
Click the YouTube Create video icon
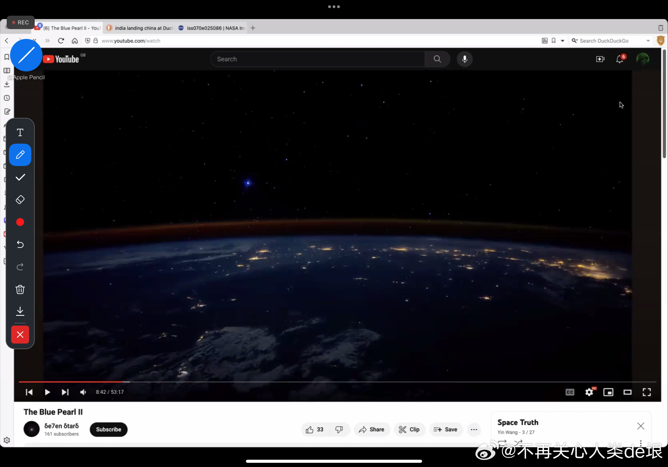tap(600, 59)
